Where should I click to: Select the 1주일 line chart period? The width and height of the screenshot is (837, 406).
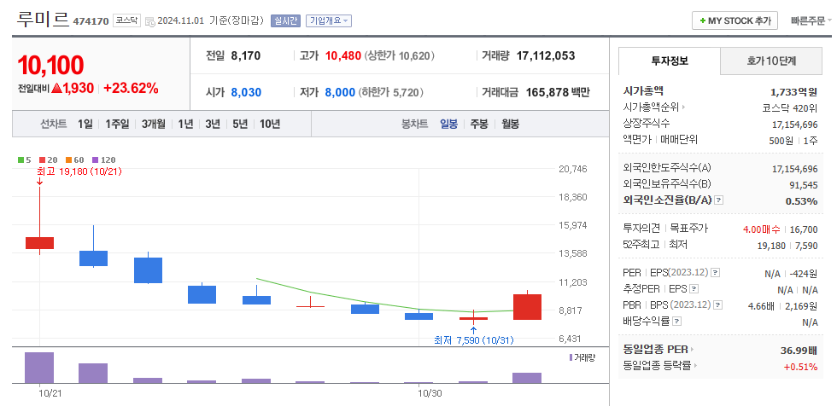[x=117, y=125]
